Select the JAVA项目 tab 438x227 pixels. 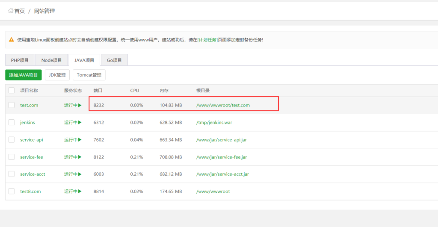[x=84, y=60]
